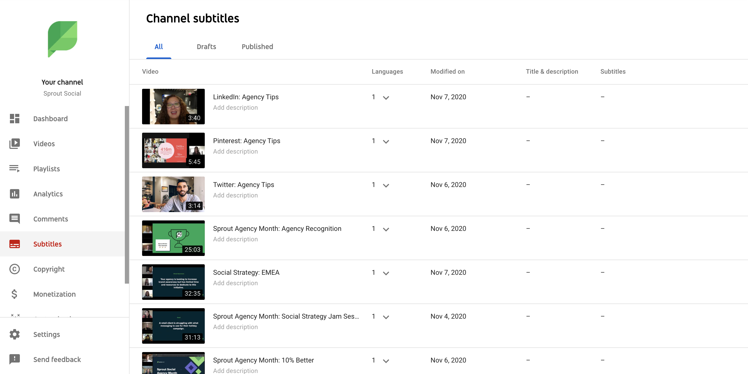Open the Analytics bar chart icon
Image resolution: width=748 pixels, height=374 pixels.
coord(15,194)
